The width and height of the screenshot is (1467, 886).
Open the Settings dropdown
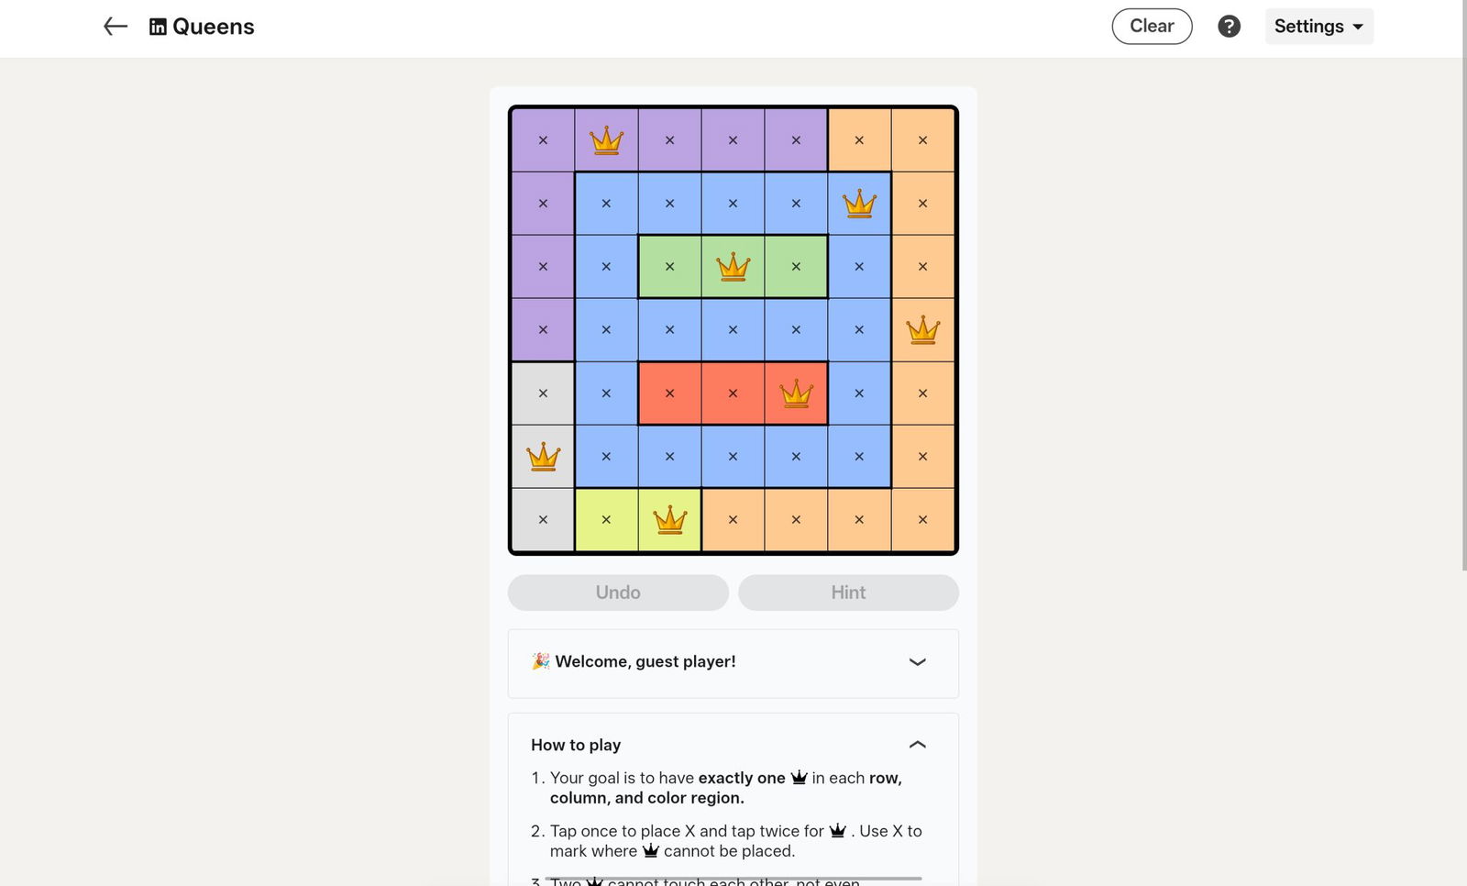tap(1318, 27)
